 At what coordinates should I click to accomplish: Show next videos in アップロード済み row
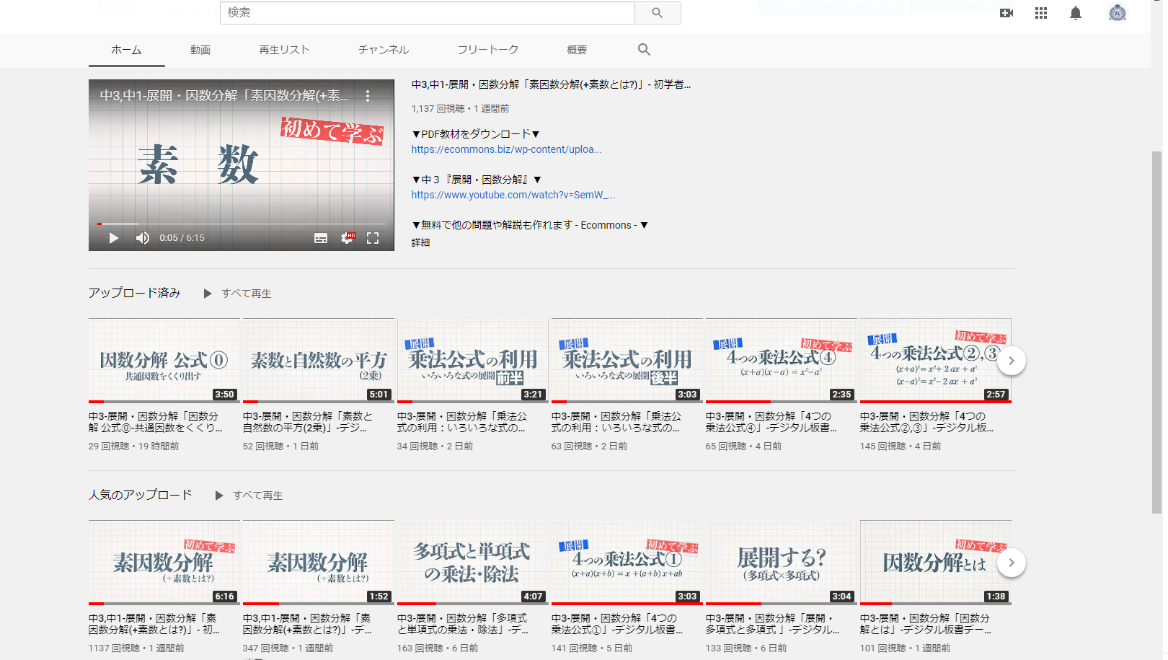coord(1012,361)
